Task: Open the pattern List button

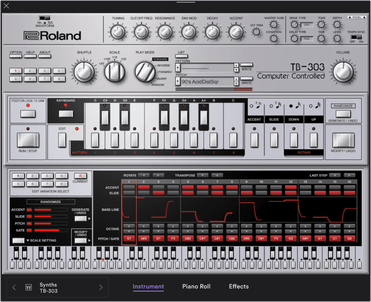Action: click(x=181, y=56)
